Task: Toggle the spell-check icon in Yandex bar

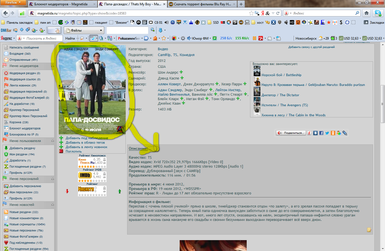Action: pyautogui.click(x=93, y=38)
